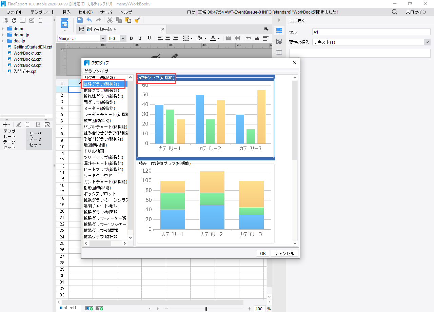Click the zoom slider handle
Image resolution: width=434 pixels, height=312 pixels.
(206, 309)
